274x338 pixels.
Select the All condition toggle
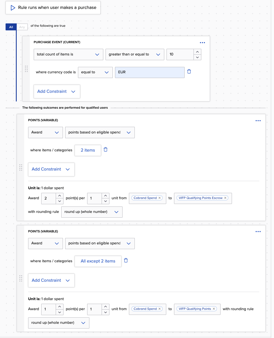pos(11,27)
